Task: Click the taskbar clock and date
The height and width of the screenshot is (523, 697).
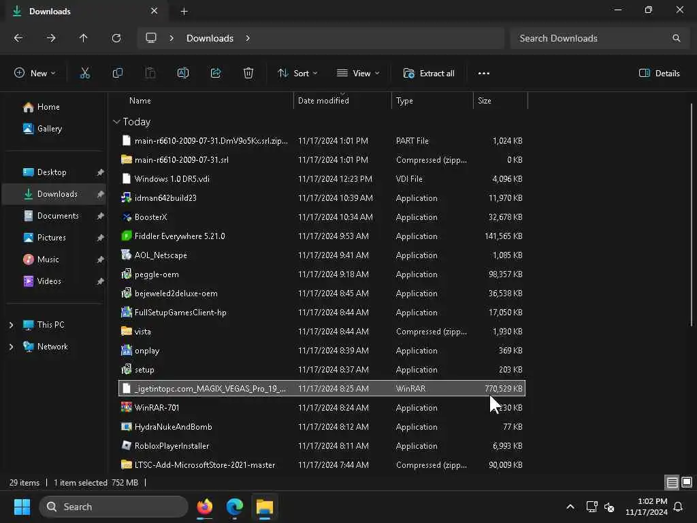Action: tap(647, 507)
